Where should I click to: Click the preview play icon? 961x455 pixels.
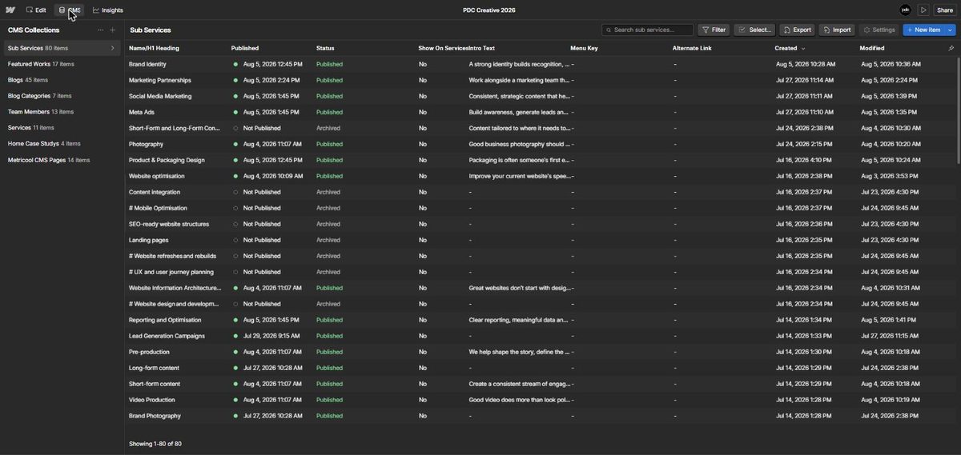(923, 10)
